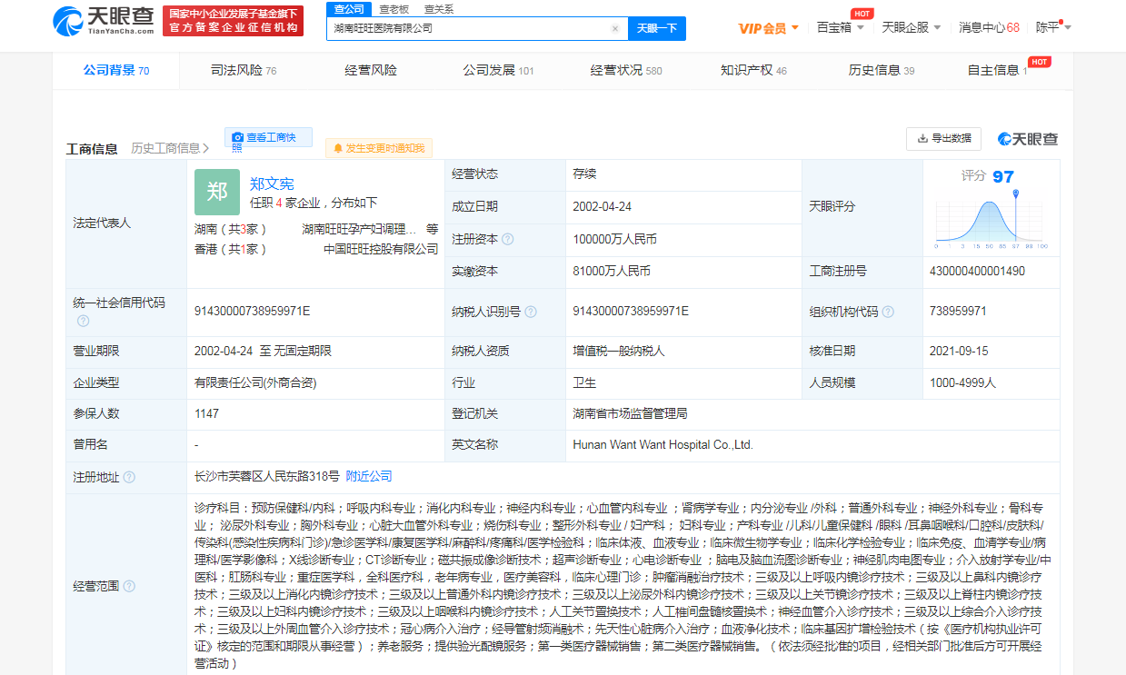The height and width of the screenshot is (675, 1126).
Task: Select credit code 91430000738959971E under 统一社会信用代码
Action: coord(253,311)
